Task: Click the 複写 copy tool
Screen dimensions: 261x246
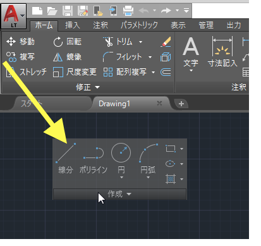Action: 20,57
